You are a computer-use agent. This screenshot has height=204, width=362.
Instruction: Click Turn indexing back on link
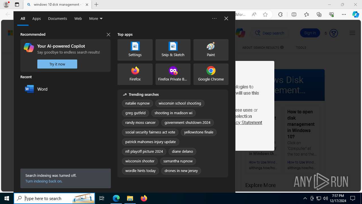pos(44,181)
